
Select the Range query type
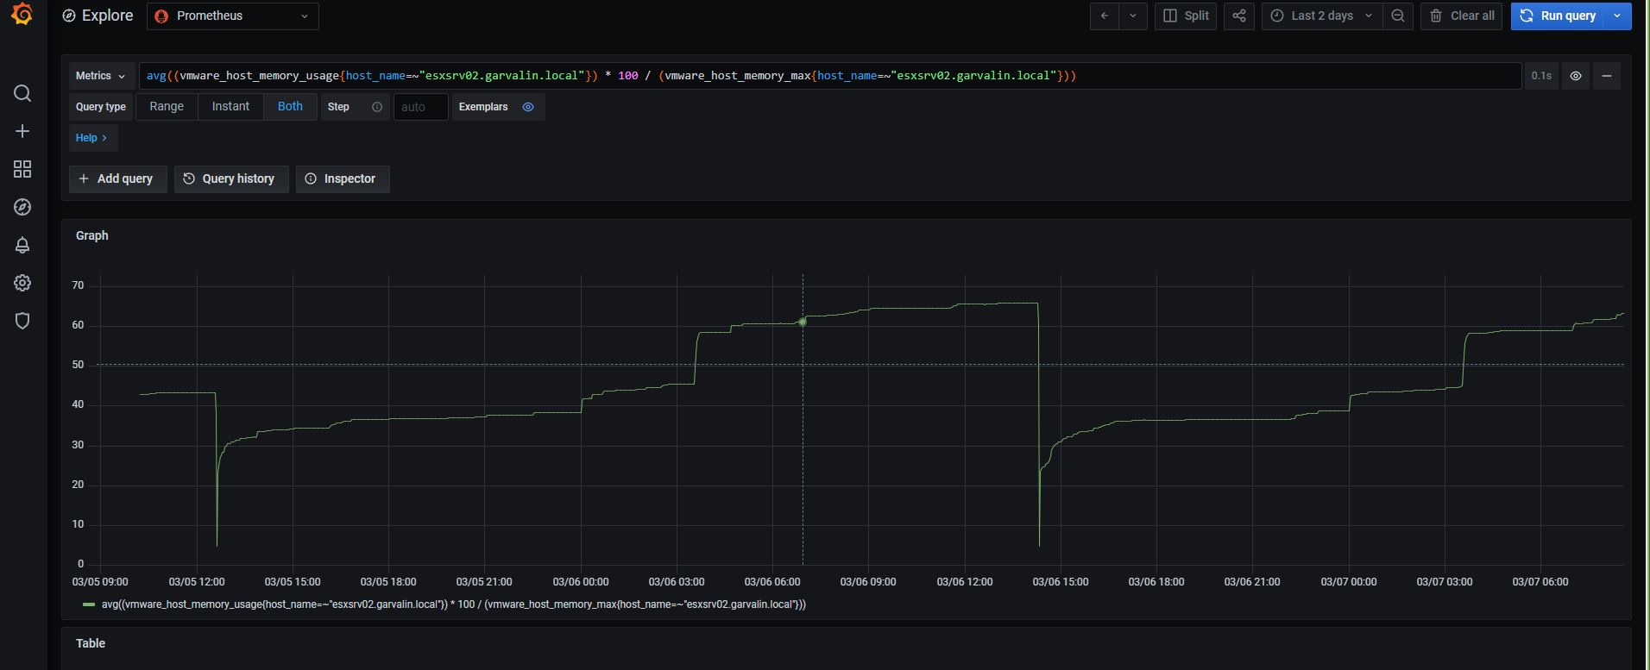tap(167, 107)
